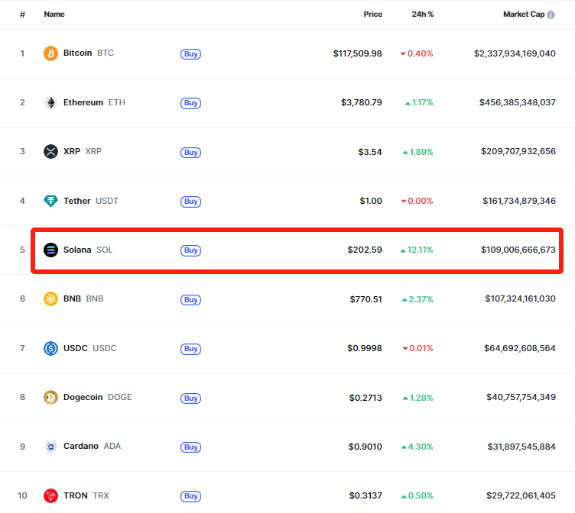Click TRON market cap $29,722,061,405
The height and width of the screenshot is (513, 575).
(x=521, y=495)
